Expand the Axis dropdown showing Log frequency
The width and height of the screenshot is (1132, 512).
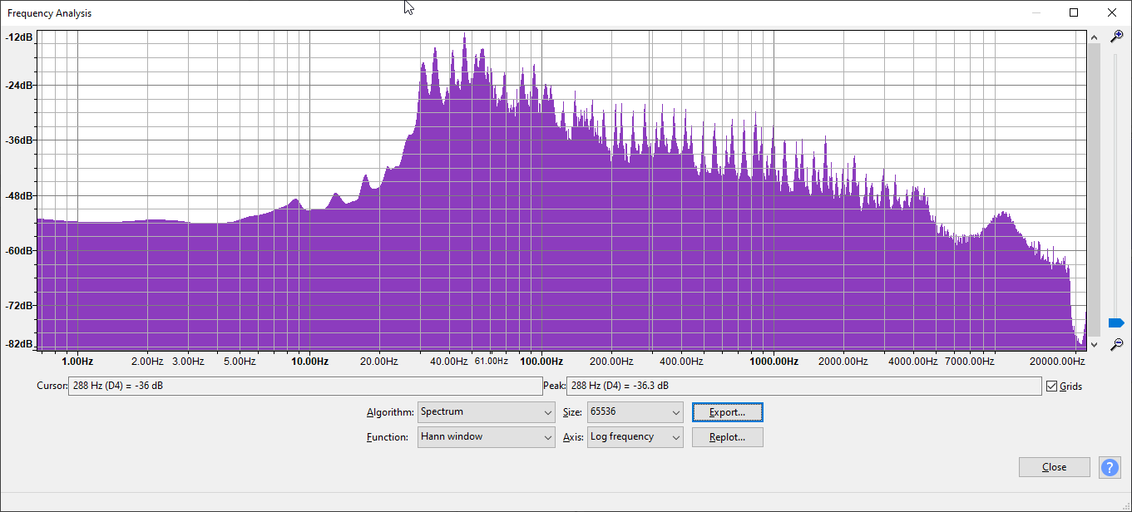click(x=635, y=437)
